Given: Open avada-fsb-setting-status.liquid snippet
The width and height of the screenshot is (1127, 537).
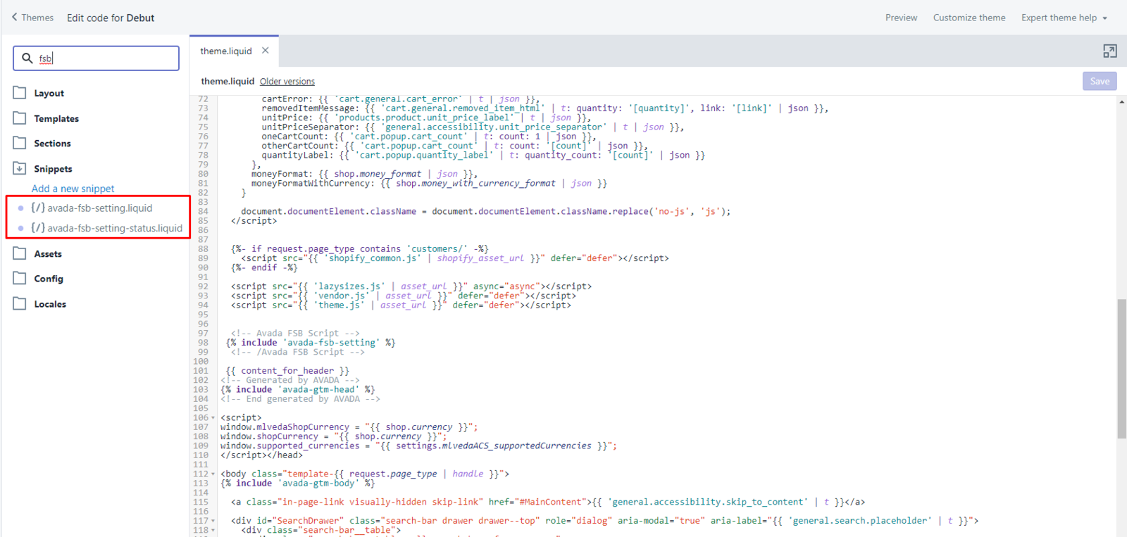Looking at the screenshot, I should click(115, 228).
